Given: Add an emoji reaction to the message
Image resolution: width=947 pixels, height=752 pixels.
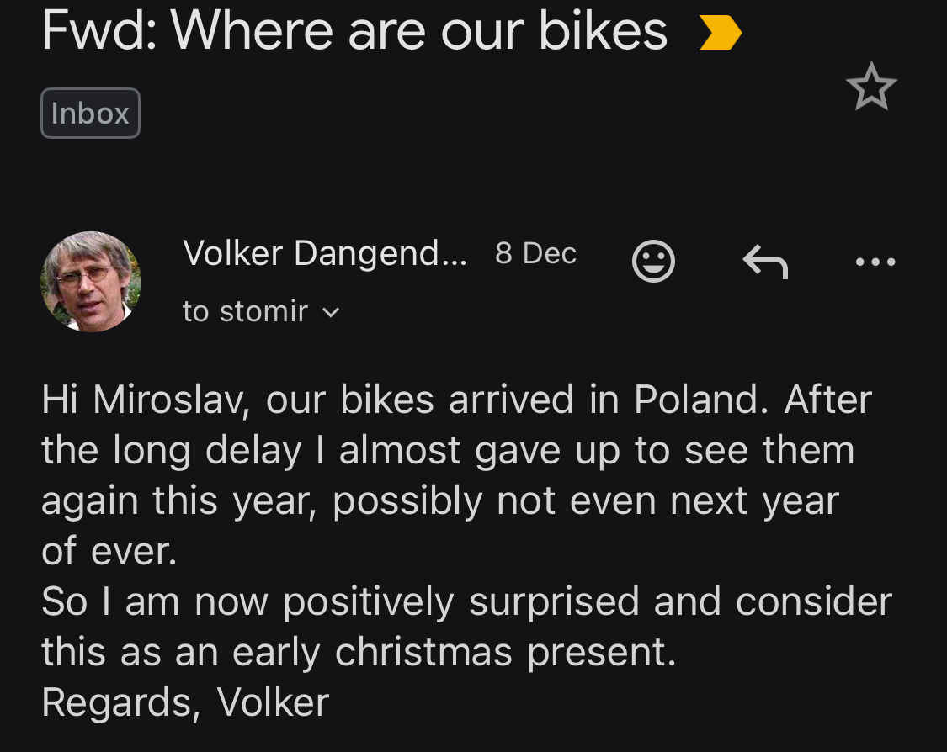Looking at the screenshot, I should click(x=653, y=262).
